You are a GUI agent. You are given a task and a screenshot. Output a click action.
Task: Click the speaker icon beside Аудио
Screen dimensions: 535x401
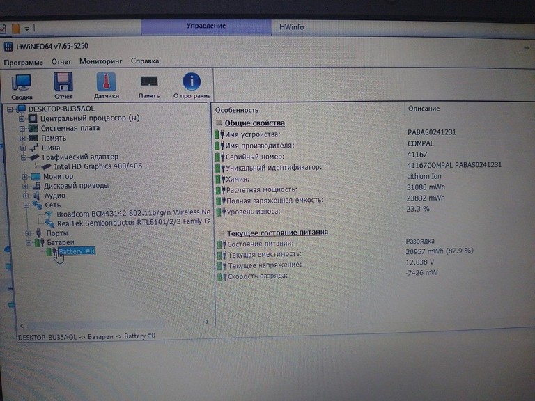[36, 196]
